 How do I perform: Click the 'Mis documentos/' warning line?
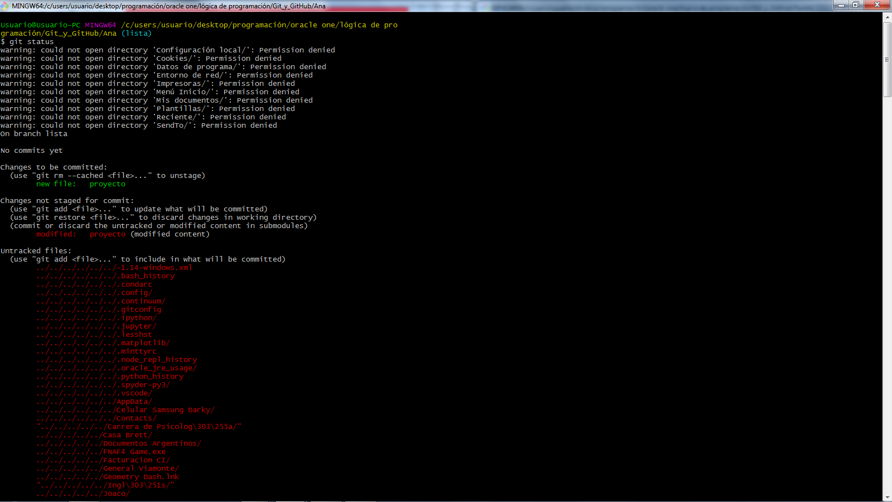[x=157, y=100]
